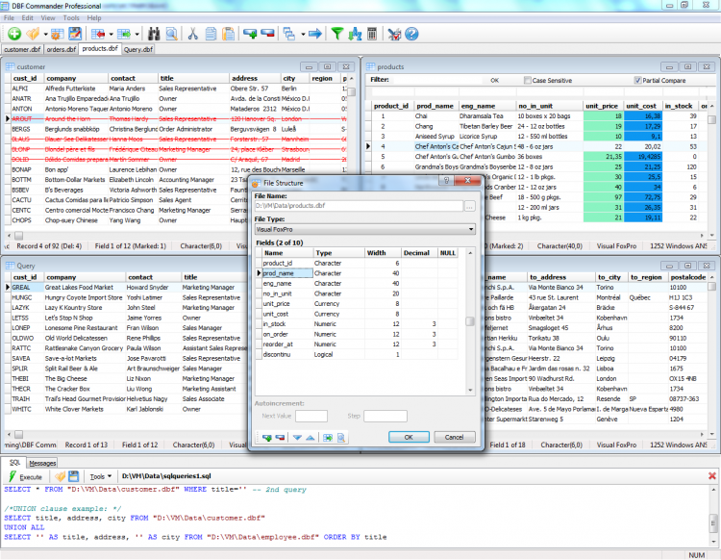This screenshot has height=560, width=721.
Task: Toggle the Case Sensitive checkbox
Action: coord(526,81)
